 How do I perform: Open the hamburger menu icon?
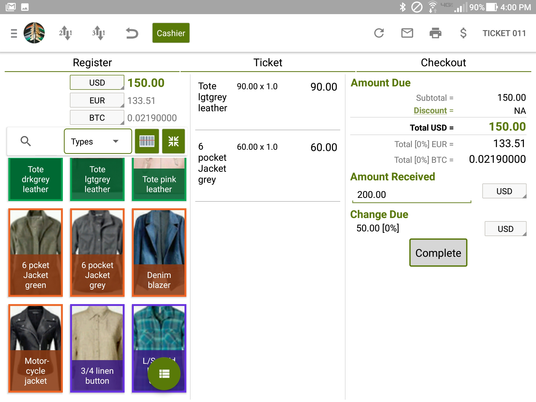pos(14,33)
